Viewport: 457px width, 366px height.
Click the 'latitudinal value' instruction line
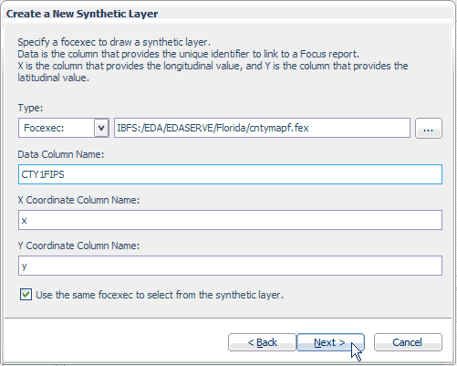tap(54, 78)
